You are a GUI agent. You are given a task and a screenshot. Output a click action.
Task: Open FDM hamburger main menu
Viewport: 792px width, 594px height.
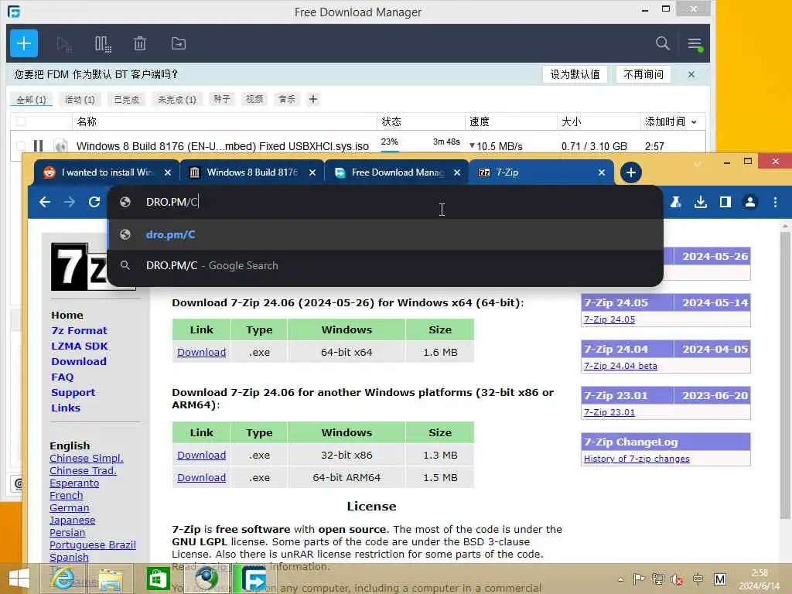(x=695, y=44)
